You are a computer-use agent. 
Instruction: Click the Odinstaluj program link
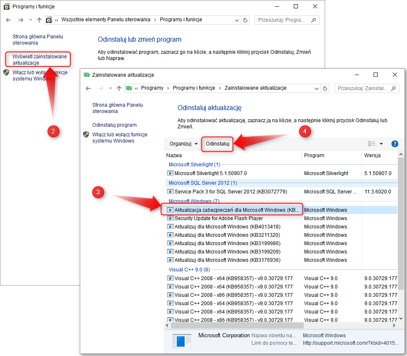click(x=114, y=125)
